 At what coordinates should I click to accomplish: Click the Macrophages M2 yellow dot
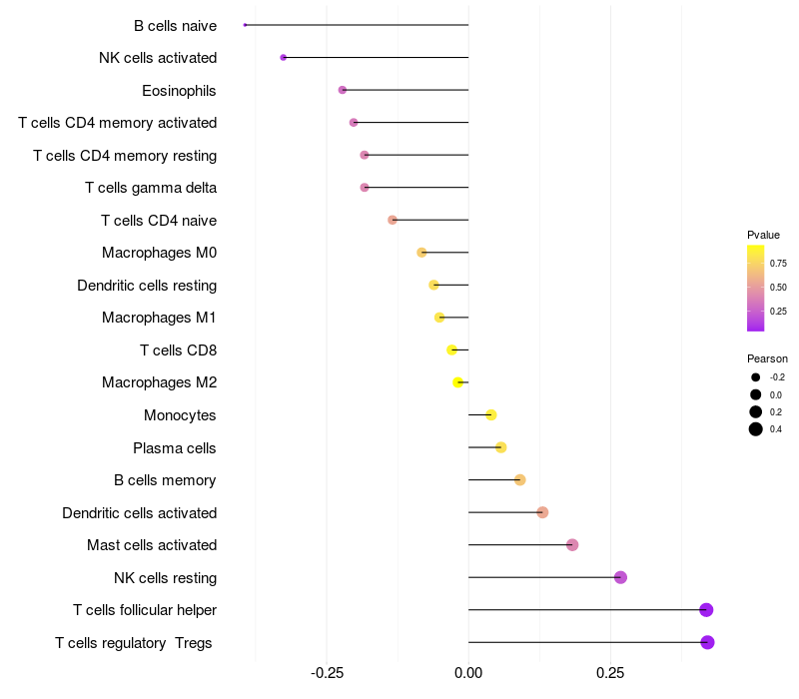coord(458,382)
